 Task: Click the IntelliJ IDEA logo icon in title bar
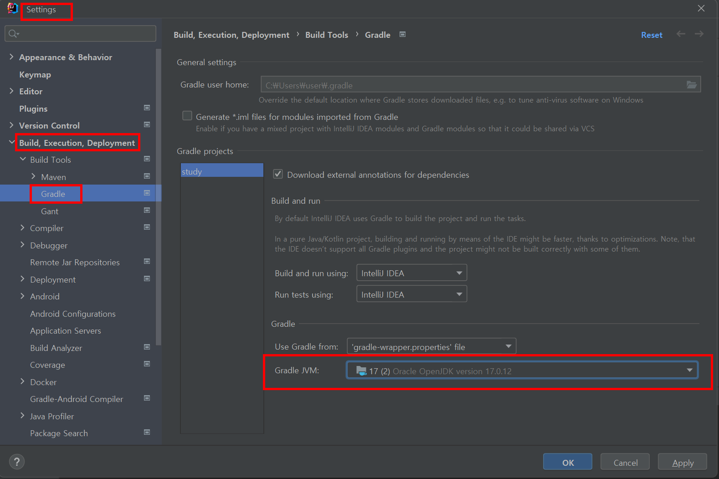click(x=12, y=8)
